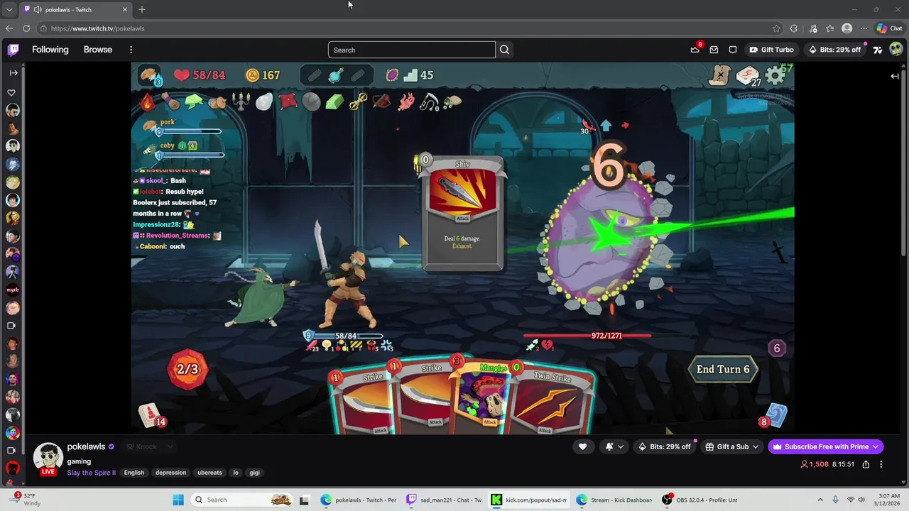
Task: Click the address bar URL
Action: click(97, 28)
